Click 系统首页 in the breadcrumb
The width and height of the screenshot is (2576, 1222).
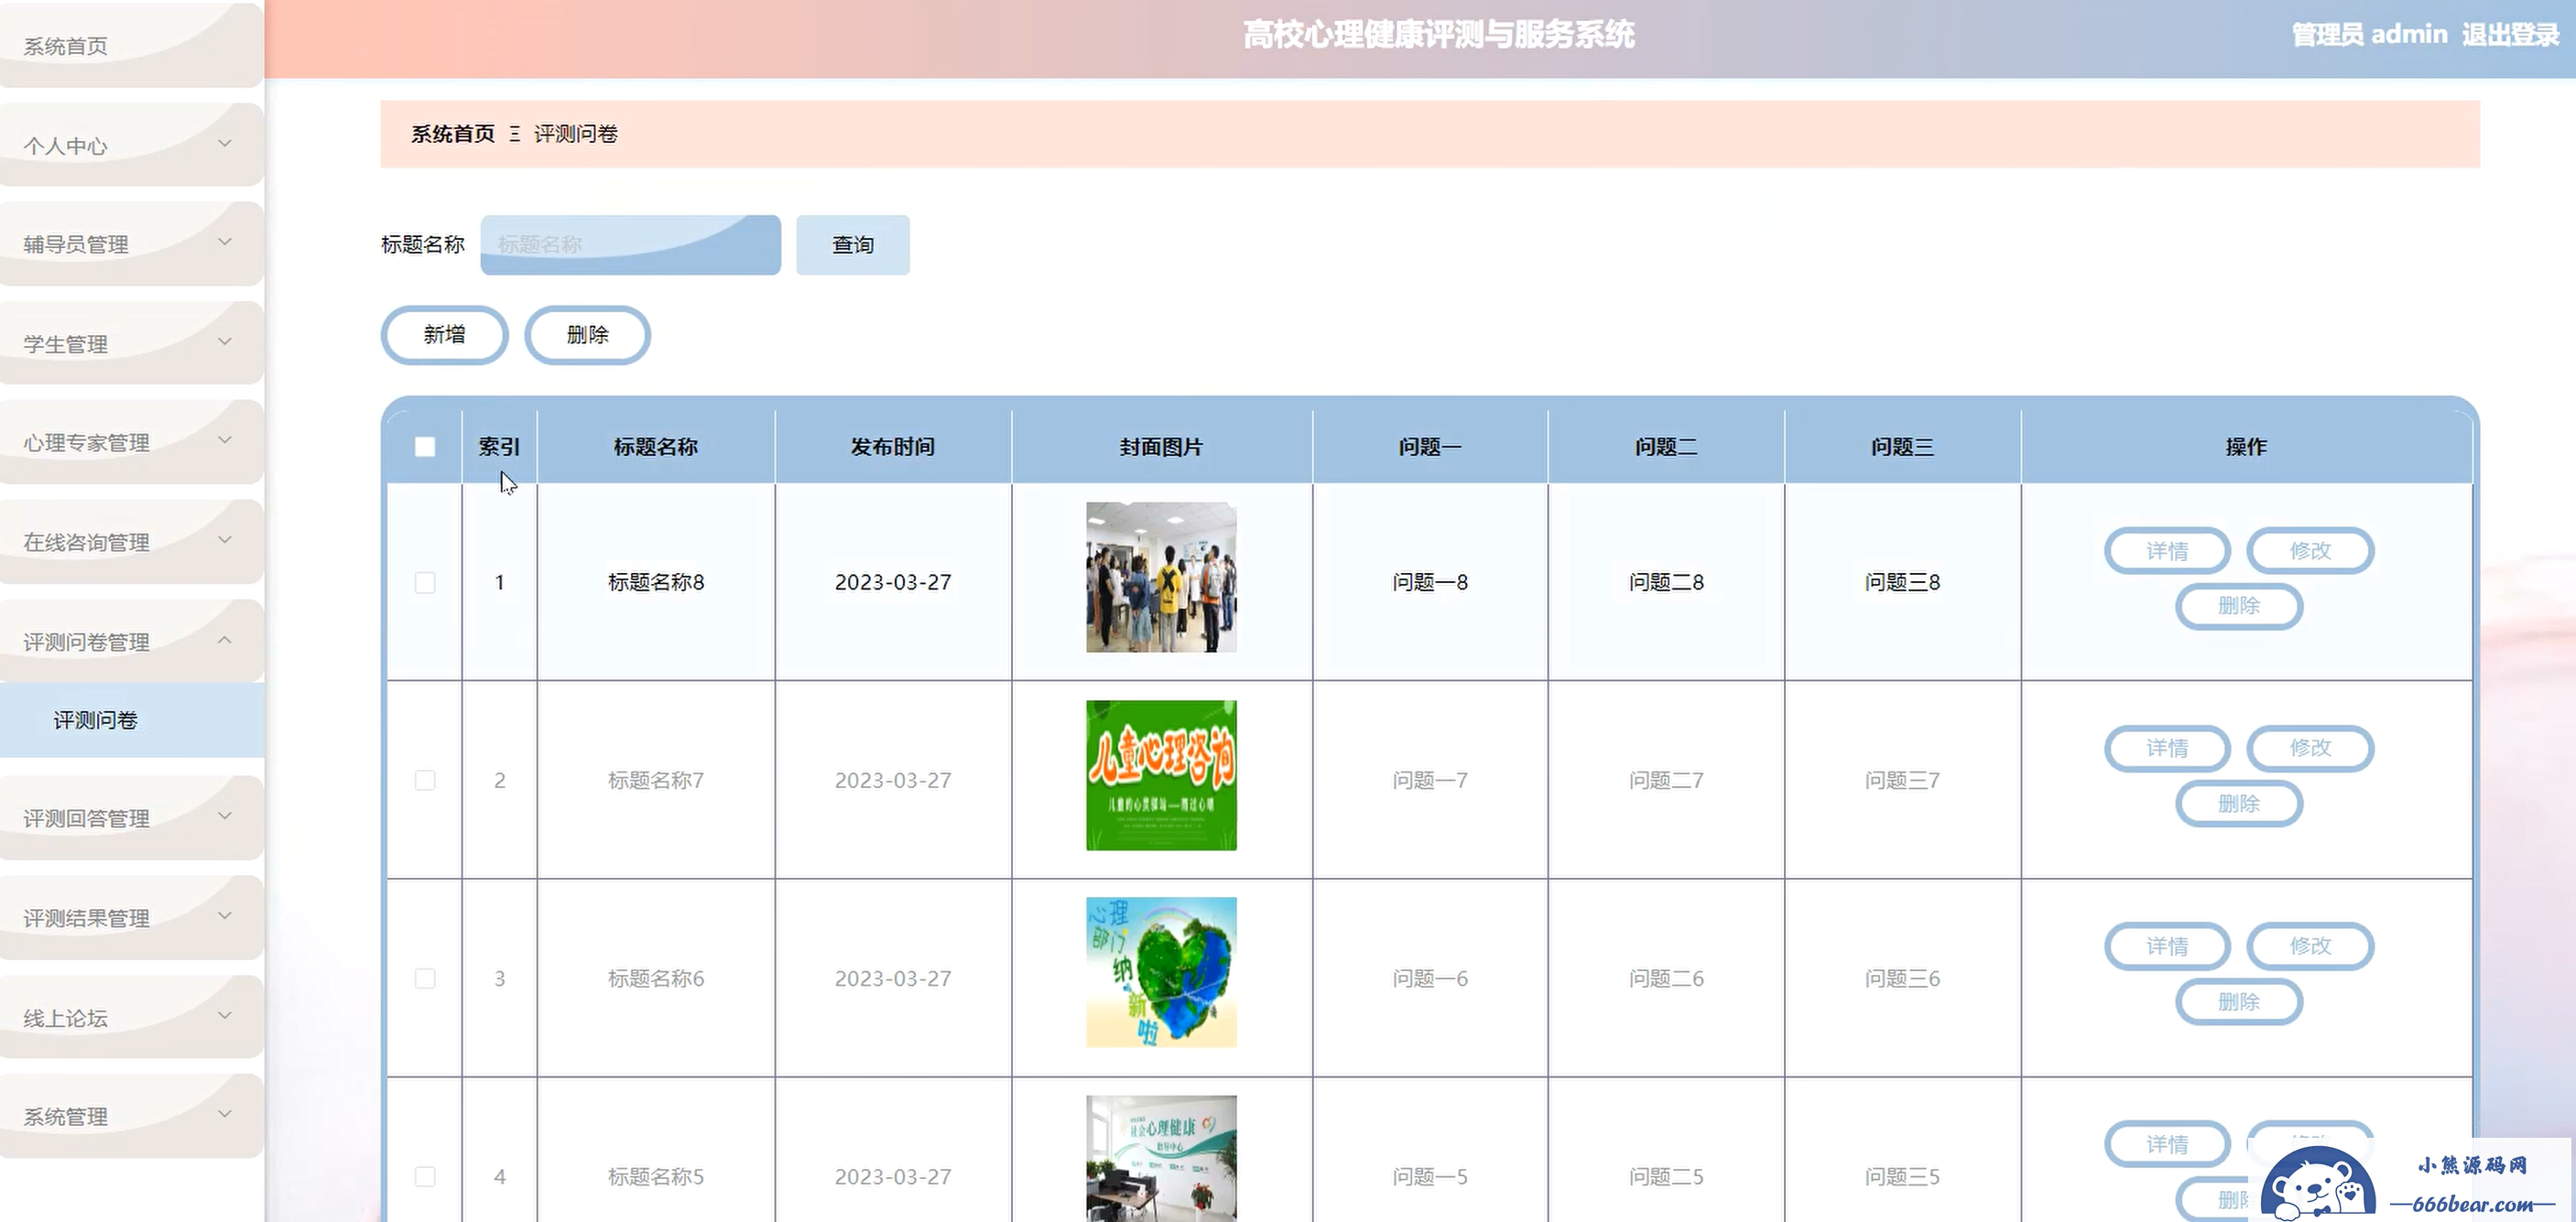[453, 134]
